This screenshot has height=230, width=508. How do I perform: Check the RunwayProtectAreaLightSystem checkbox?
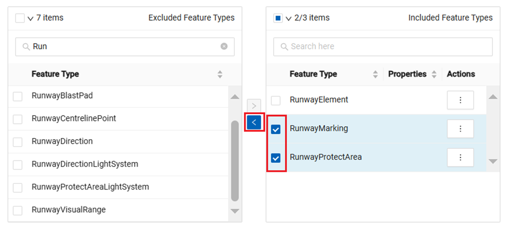18,187
